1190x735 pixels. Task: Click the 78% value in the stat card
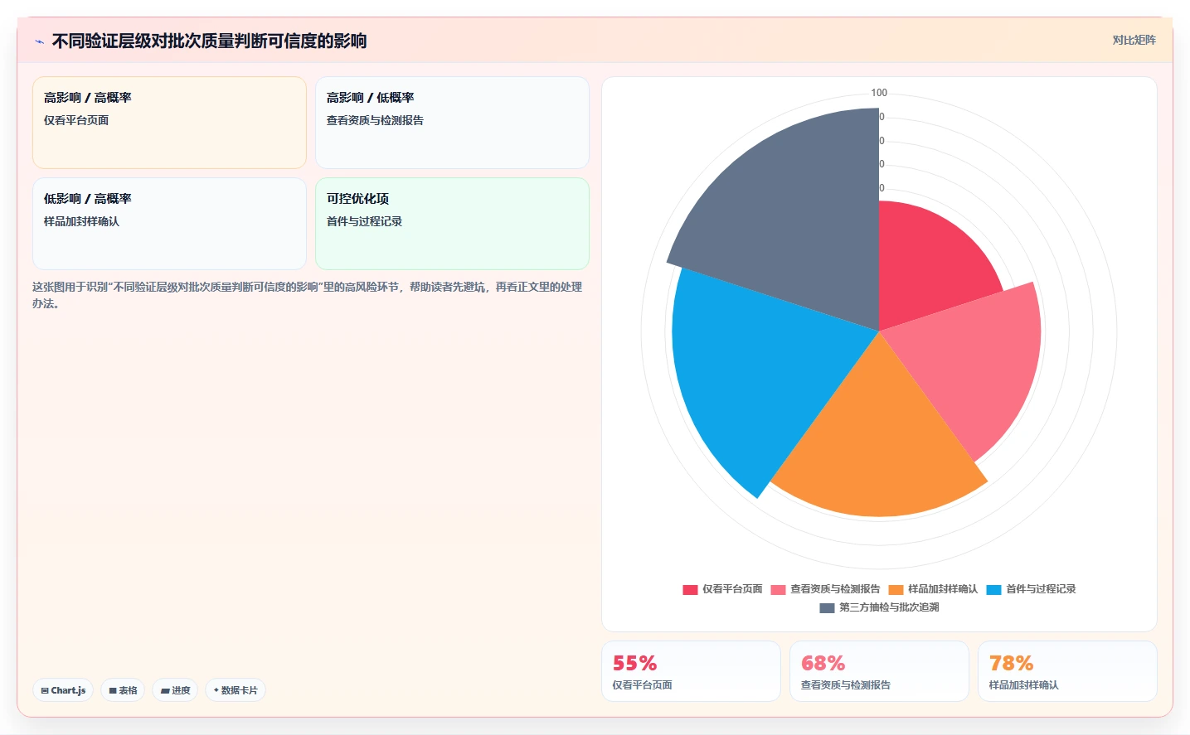click(1011, 663)
